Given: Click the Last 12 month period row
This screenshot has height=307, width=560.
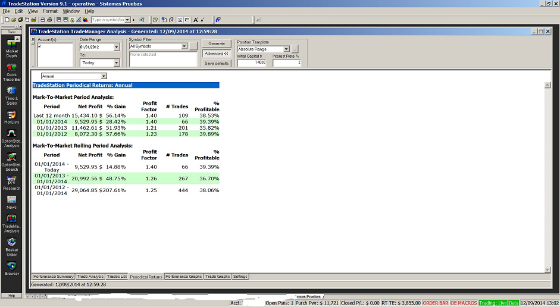Looking at the screenshot, I should (x=126, y=115).
